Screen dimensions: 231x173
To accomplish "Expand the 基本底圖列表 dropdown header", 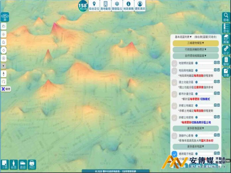I will (183, 37).
